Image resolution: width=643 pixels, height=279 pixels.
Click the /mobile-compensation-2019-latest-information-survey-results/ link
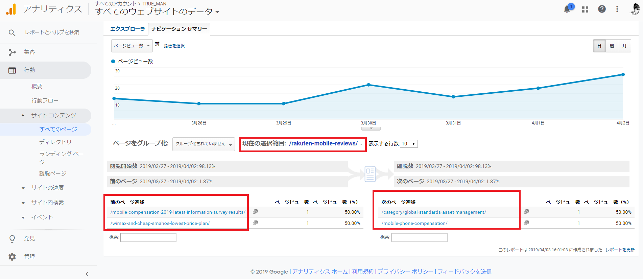coord(178,212)
